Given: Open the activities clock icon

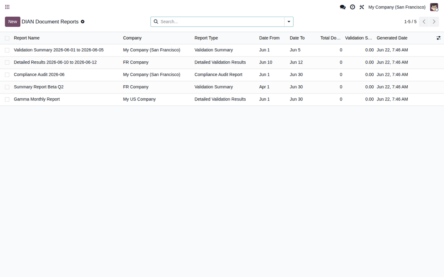Looking at the screenshot, I should pos(353,7).
